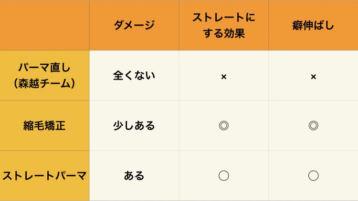358x201 pixels.
Task: Click the ストレートに line in the header
Action: tap(224, 18)
